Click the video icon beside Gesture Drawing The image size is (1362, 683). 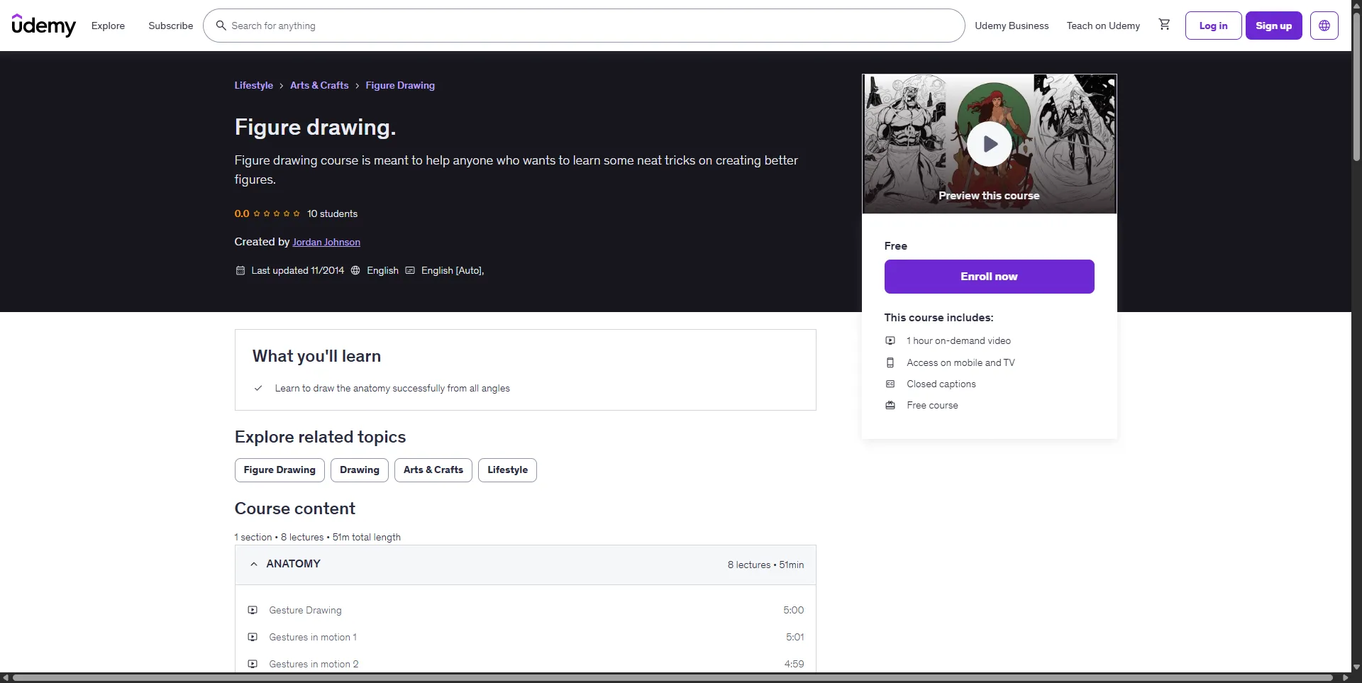[x=253, y=610]
